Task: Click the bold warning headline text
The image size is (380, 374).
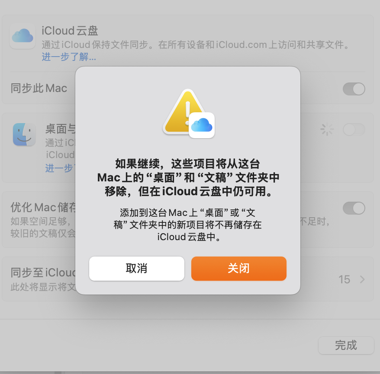Action: click(188, 177)
